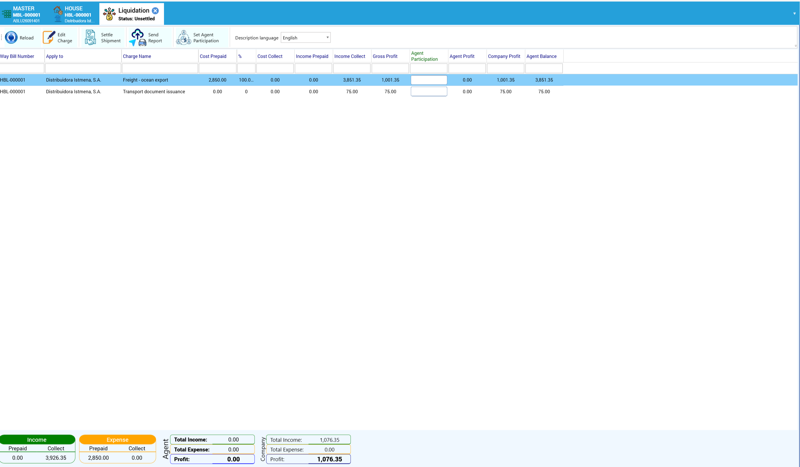Click the MASTER tab container icon
The height and width of the screenshot is (467, 800).
click(x=6, y=14)
